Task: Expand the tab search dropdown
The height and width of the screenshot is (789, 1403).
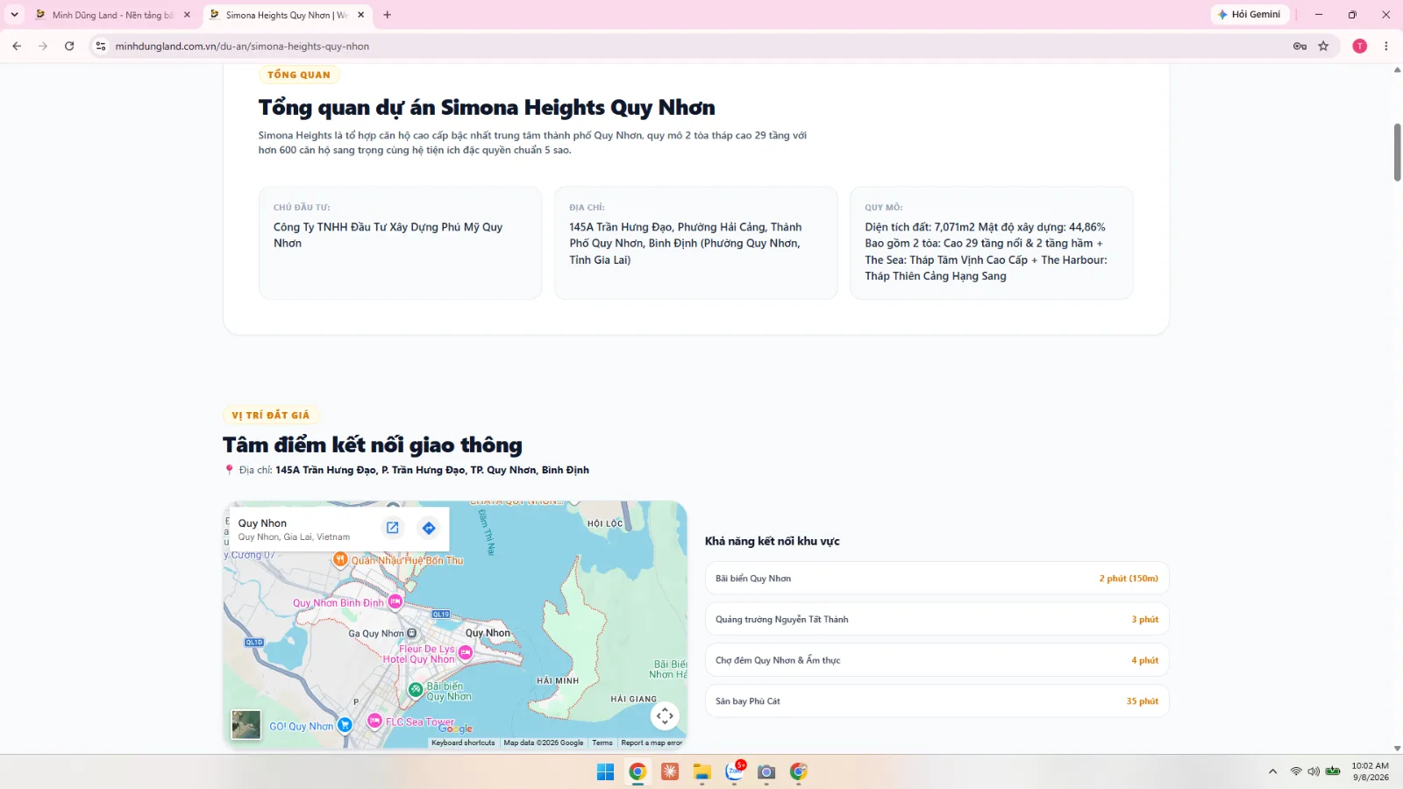Action: (x=14, y=15)
